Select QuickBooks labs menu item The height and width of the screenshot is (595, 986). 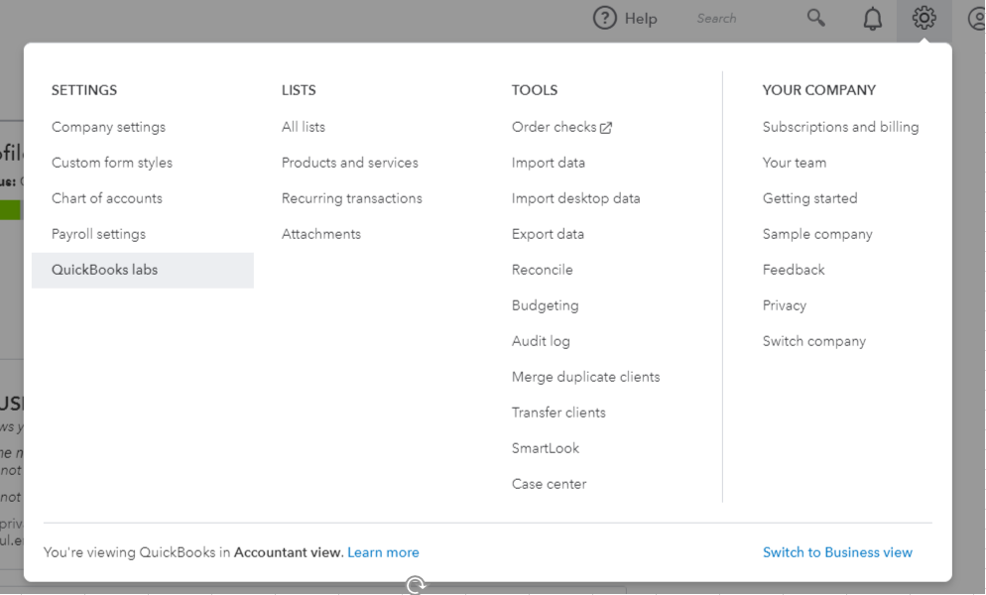pyautogui.click(x=104, y=270)
